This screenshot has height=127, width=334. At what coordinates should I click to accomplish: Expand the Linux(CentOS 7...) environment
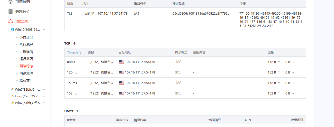click(x=44, y=96)
